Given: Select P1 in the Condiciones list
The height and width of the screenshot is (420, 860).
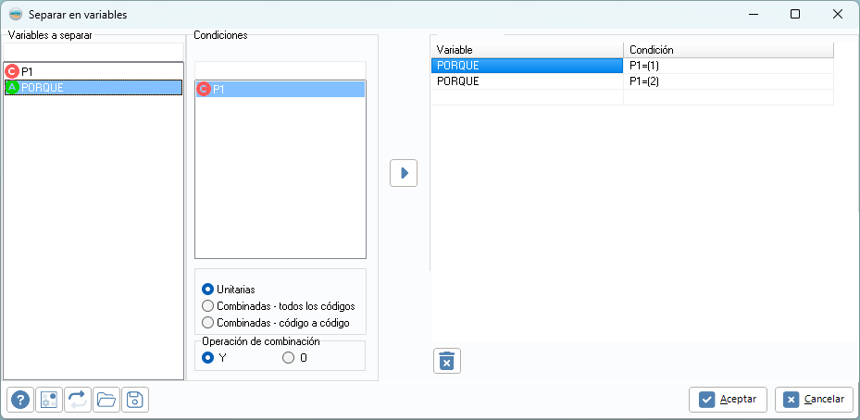Looking at the screenshot, I should [219, 90].
